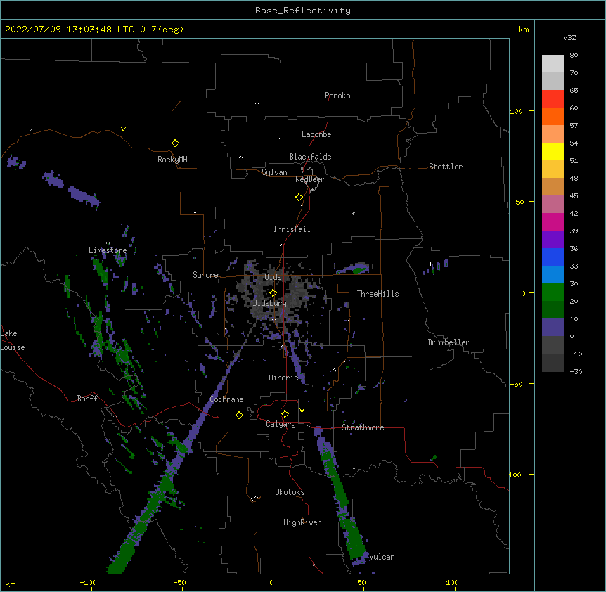Select the 33 dBZ light blue swatch
The image size is (606, 592).
click(553, 275)
